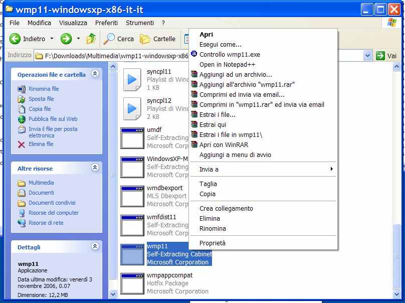Go up one folder level icon
The image size is (405, 303).
click(x=91, y=39)
